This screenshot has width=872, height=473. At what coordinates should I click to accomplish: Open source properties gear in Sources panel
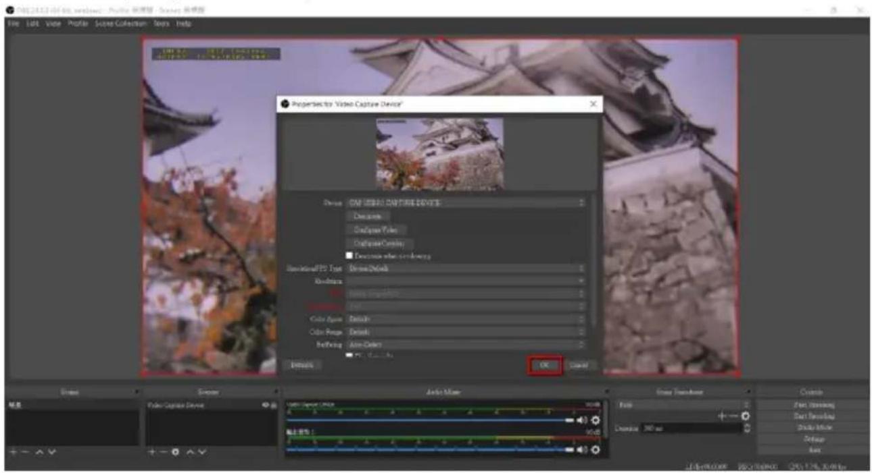click(177, 451)
